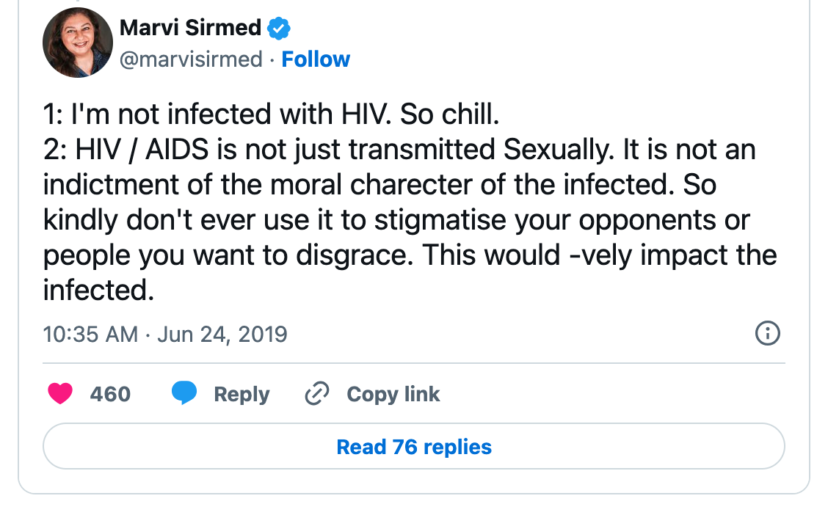Image resolution: width=828 pixels, height=515 pixels.
Task: Click the red heart like icon
Action: click(x=60, y=394)
